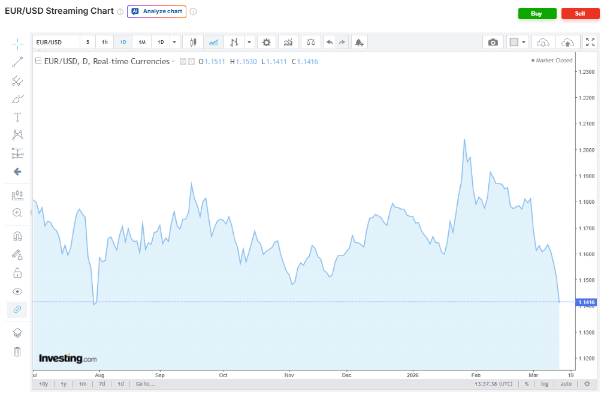Collapse the EUR/USD legend box
This screenshot has height=394, width=607.
(38, 61)
